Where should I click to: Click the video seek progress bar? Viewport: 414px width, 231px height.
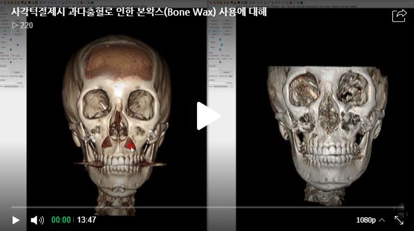(x=207, y=207)
